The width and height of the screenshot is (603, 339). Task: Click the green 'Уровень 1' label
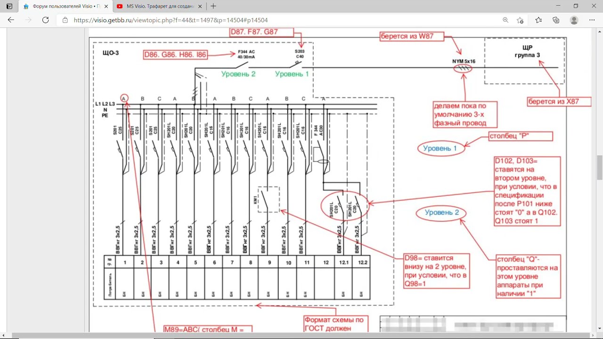click(292, 74)
